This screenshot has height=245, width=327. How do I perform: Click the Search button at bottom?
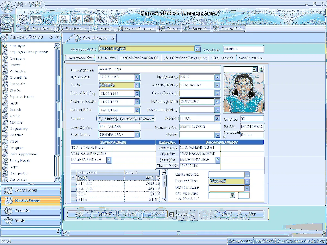(226, 215)
